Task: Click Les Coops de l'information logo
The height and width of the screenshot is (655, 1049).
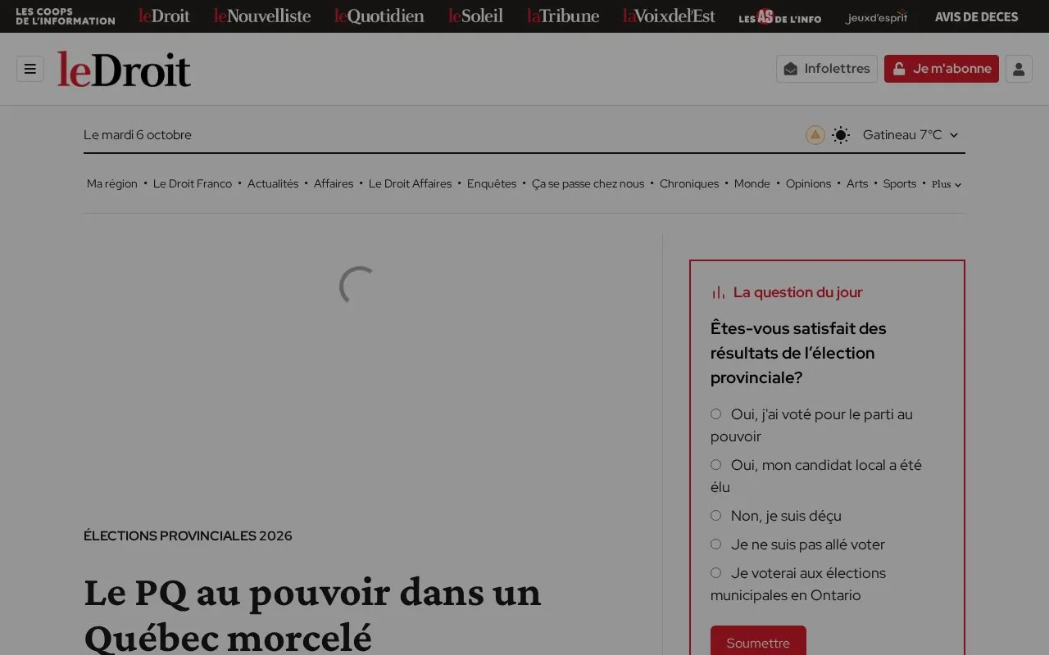Action: click(x=66, y=16)
